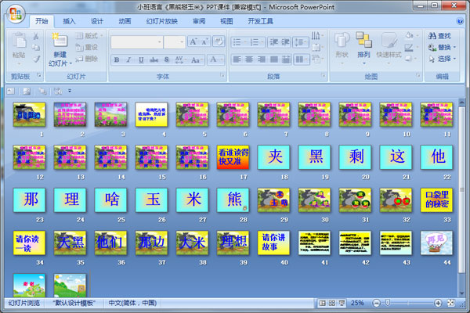Open the 快速样式 quick styles dropdown
The width and height of the screenshot is (470, 313).
click(x=390, y=45)
